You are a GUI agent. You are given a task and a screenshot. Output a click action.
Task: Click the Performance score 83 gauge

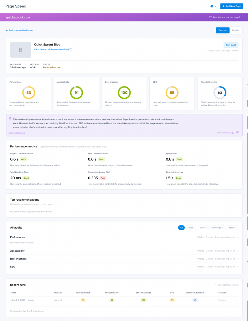click(x=28, y=92)
